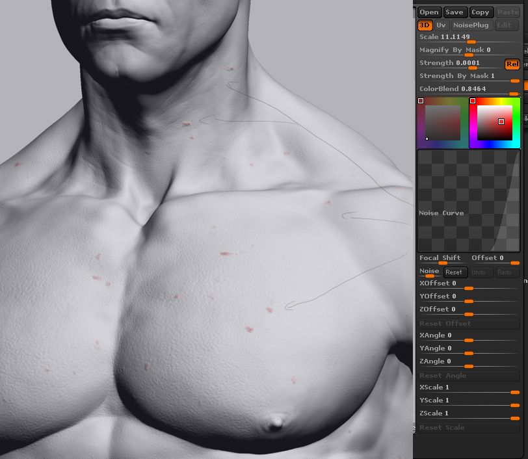Adjust the ZOffset slider
528x459 pixels.
tap(468, 311)
